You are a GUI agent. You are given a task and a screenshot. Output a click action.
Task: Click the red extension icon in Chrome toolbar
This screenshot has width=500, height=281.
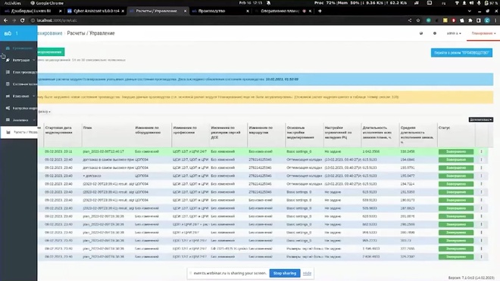[x=454, y=20]
